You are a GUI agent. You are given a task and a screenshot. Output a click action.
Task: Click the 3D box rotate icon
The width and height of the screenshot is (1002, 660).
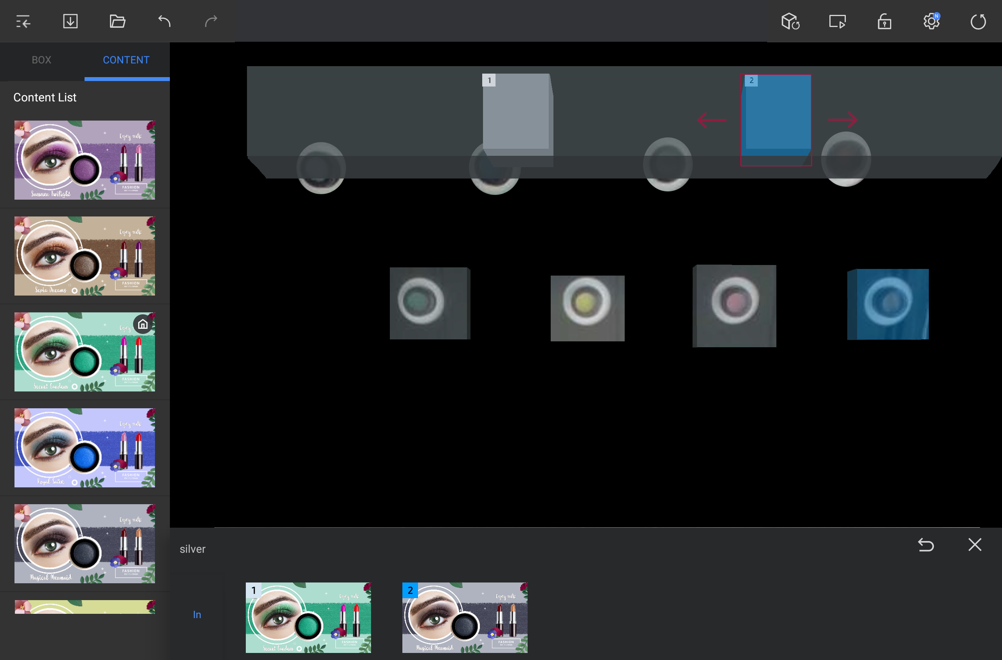[x=790, y=21]
